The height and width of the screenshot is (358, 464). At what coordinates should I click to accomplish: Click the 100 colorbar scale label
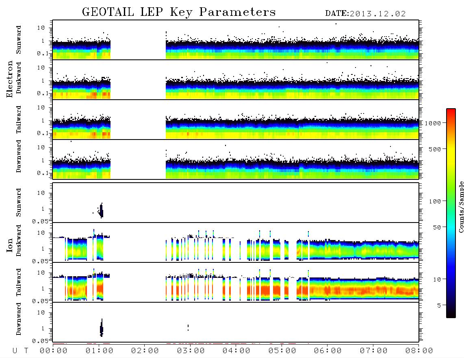435,201
